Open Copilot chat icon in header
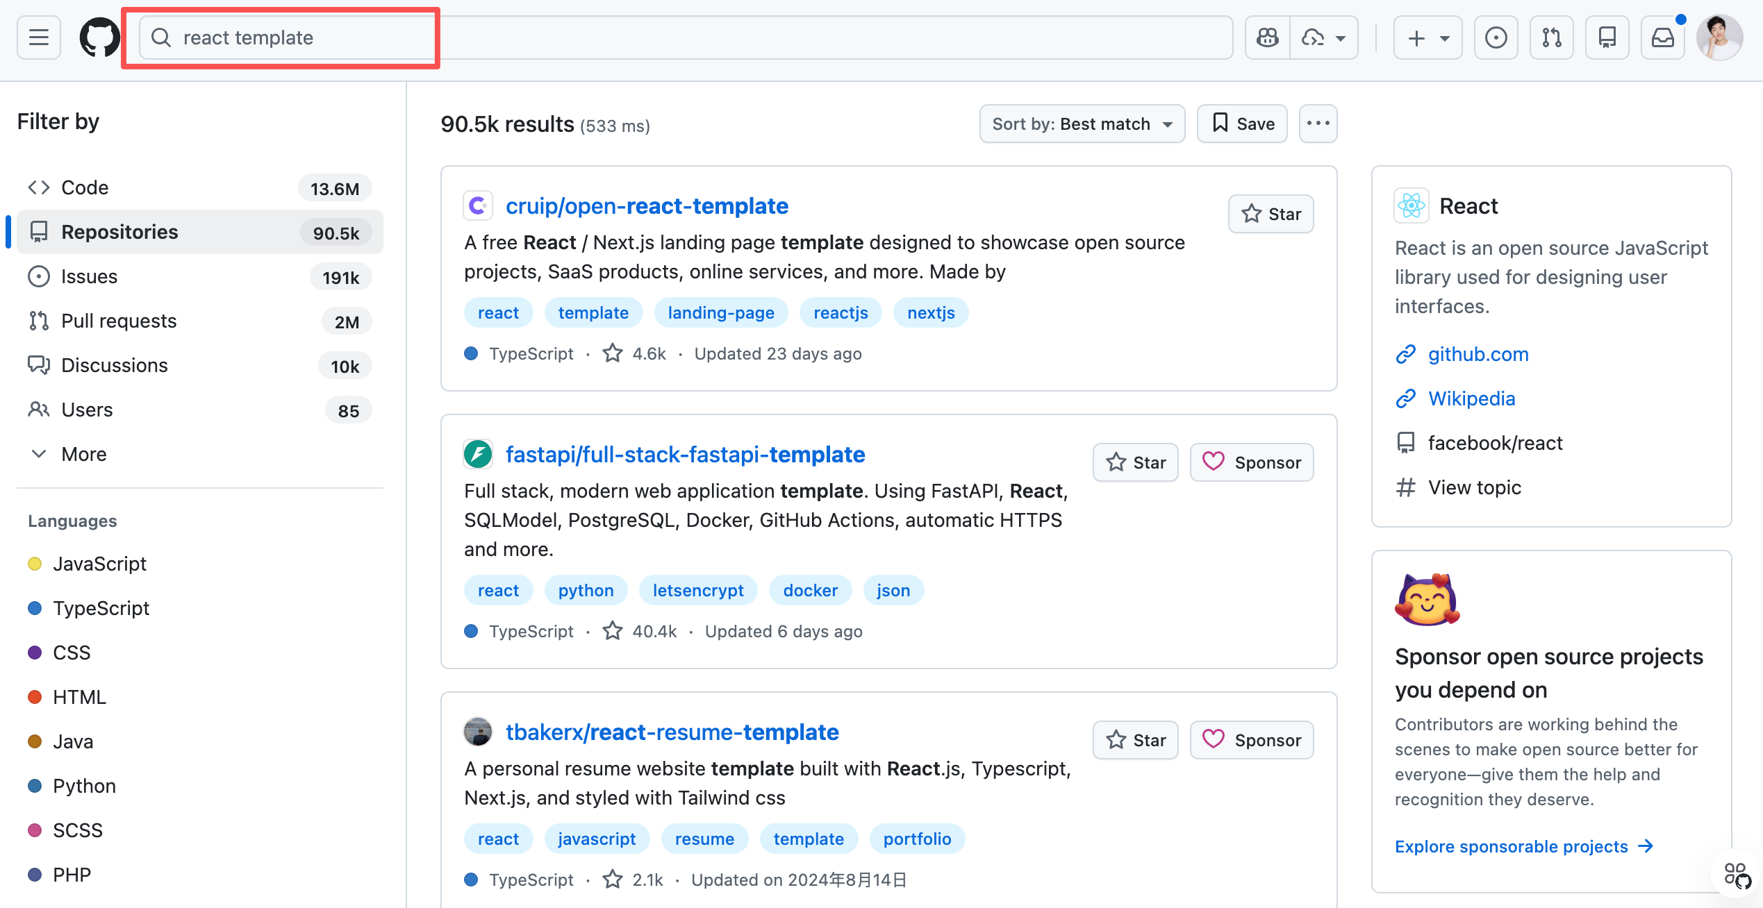 1268,37
